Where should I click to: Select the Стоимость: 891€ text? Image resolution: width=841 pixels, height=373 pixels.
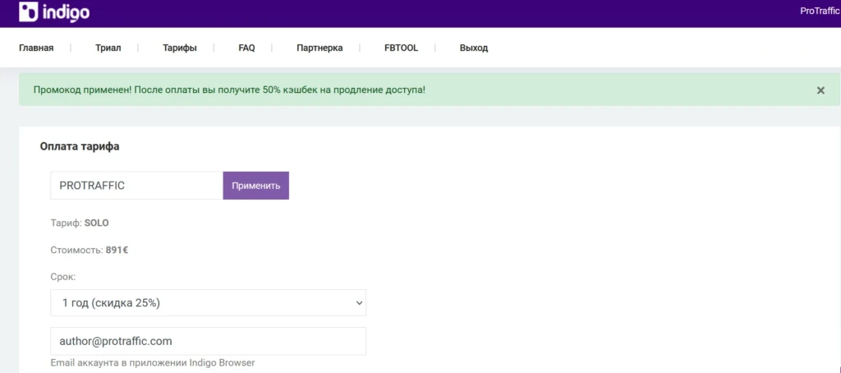89,250
